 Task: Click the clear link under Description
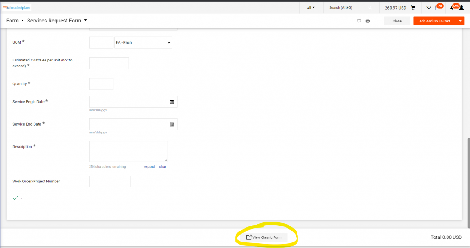[162, 167]
